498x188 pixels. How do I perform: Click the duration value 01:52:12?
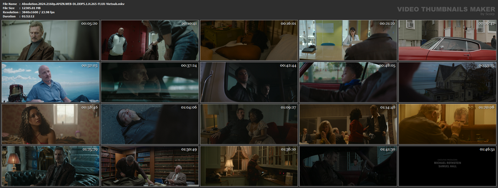pyautogui.click(x=28, y=16)
